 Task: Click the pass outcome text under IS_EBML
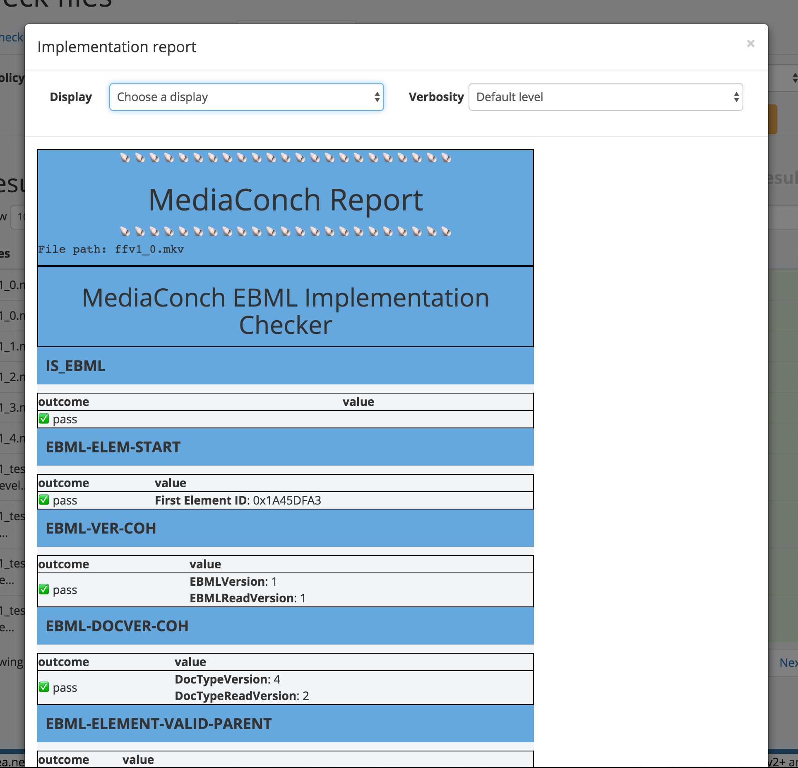point(65,419)
